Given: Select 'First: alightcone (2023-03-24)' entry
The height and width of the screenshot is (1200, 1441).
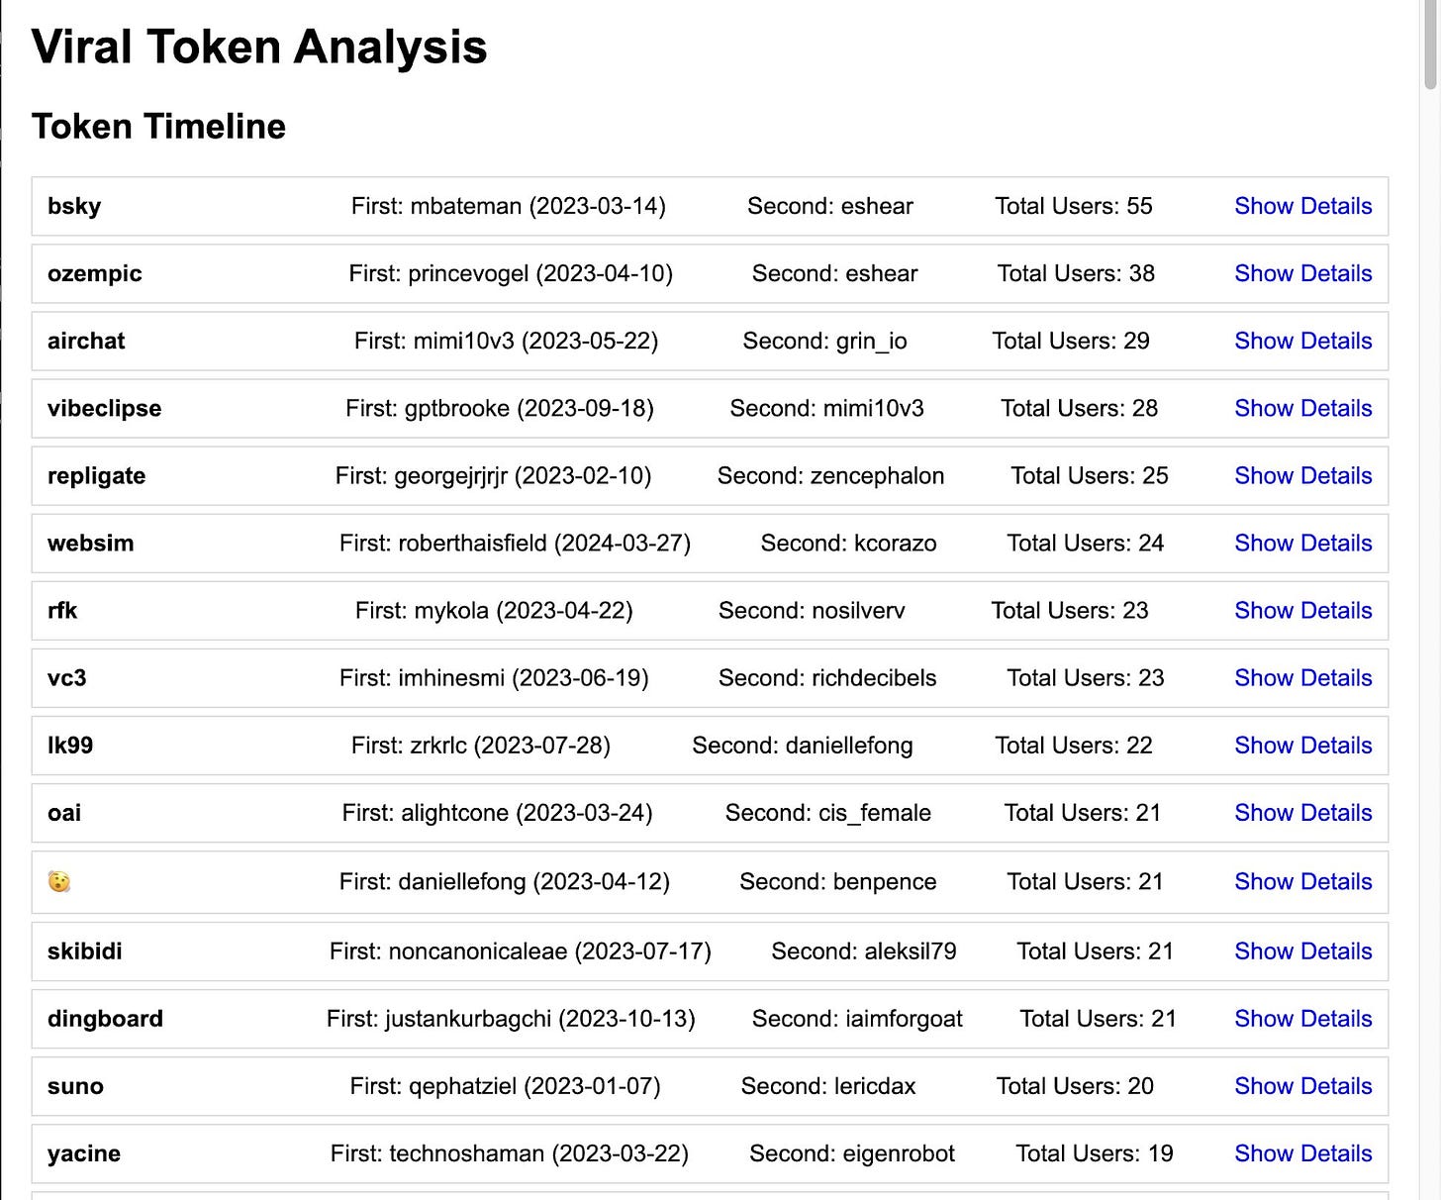Looking at the screenshot, I should click(498, 812).
